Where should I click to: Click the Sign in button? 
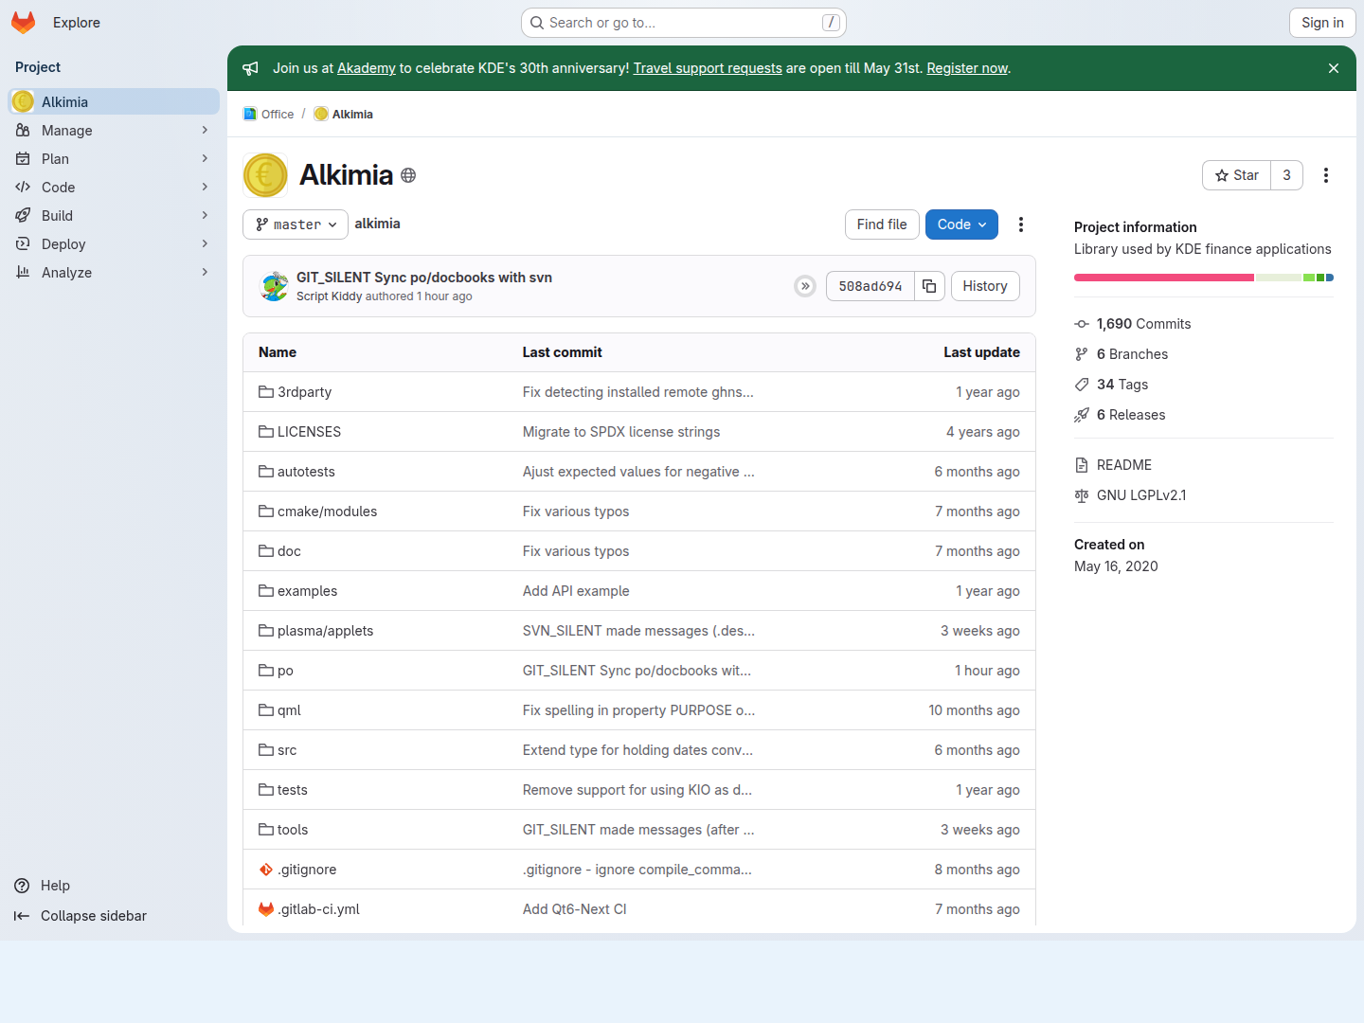coord(1322,23)
